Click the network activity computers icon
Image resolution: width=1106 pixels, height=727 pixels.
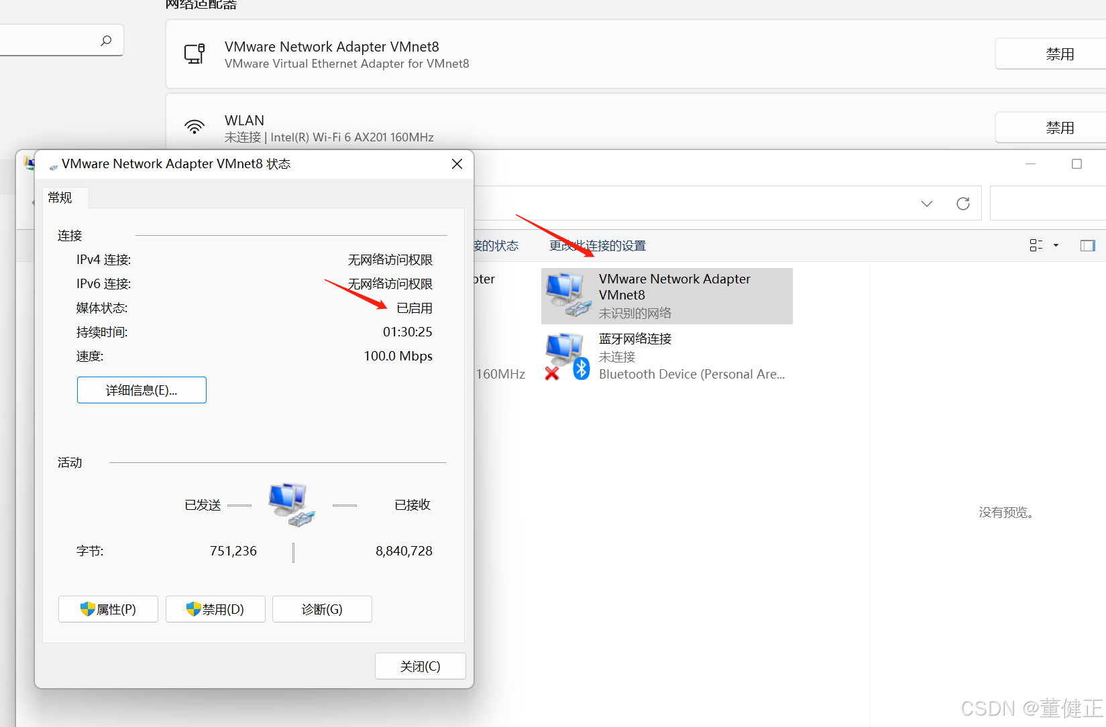pos(291,505)
